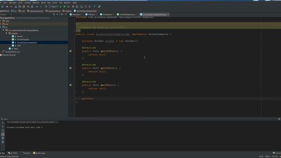Switch to the Socket.java tab
Image resolution: width=281 pixels, height=158 pixels.
tap(107, 14)
